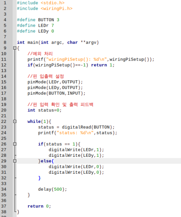
Task: Click the 'int status=0;' line
Action: tap(44, 110)
